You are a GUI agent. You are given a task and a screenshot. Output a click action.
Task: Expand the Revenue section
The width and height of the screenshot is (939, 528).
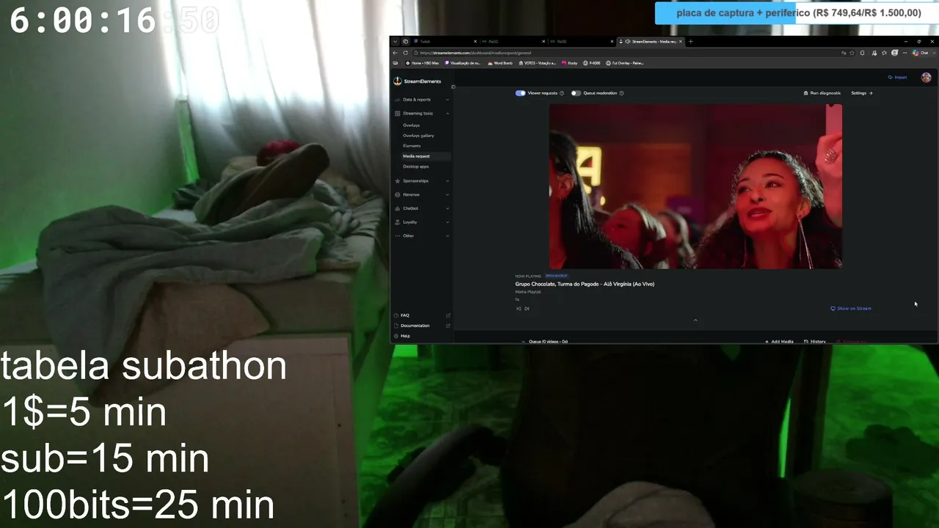click(x=422, y=195)
